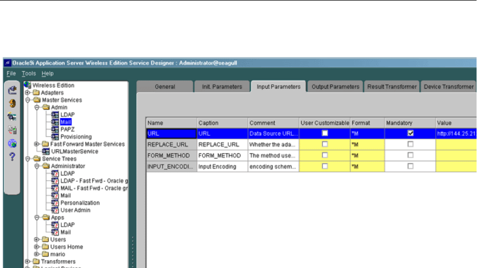477x268 pixels.
Task: Click the Apps folder icon
Action: pos(46,217)
